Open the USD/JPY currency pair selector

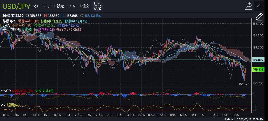coord(17,6)
